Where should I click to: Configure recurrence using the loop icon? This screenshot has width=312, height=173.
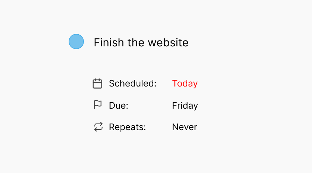click(x=98, y=127)
